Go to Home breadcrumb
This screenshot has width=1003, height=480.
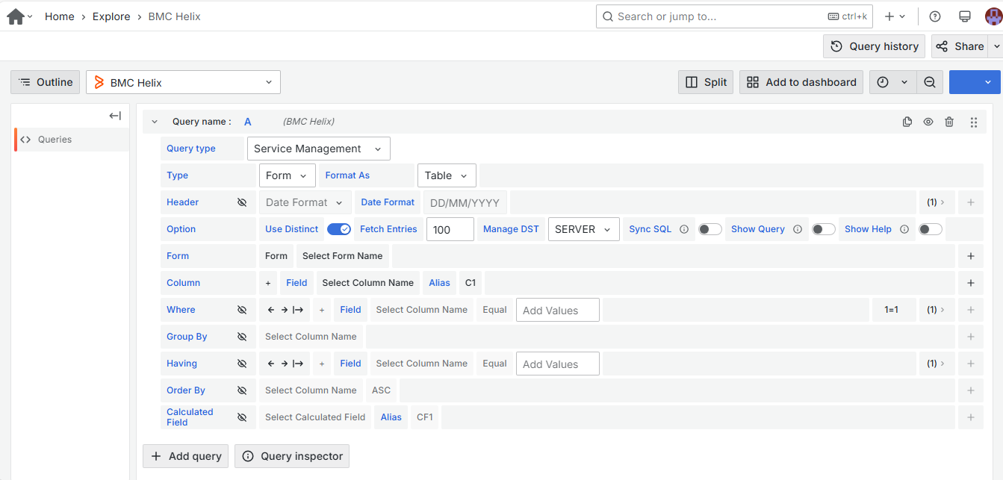tap(60, 16)
